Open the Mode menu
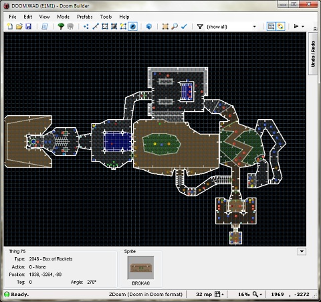The height and width of the screenshot is (302, 321). coord(63,17)
